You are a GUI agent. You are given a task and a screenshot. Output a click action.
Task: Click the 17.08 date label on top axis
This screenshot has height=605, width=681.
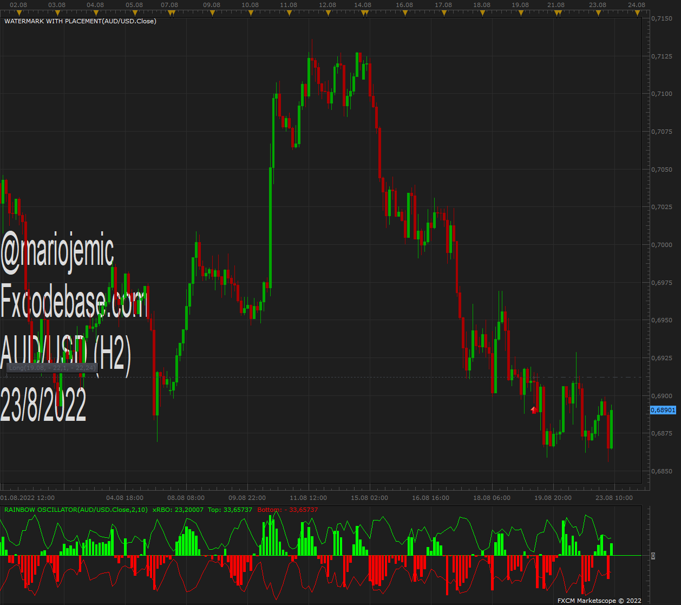pyautogui.click(x=443, y=5)
